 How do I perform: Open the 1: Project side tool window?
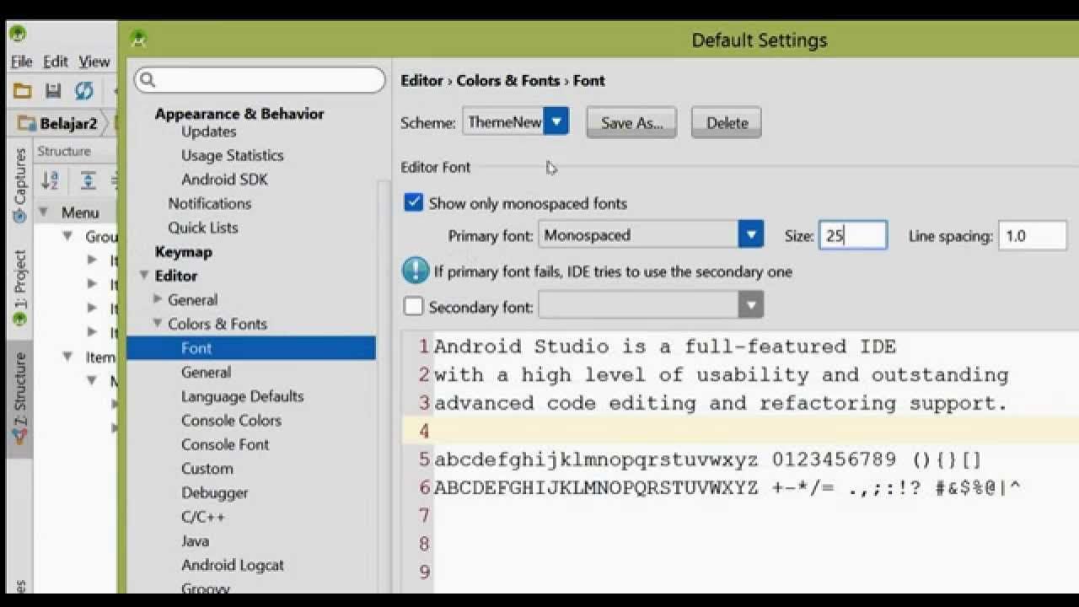click(x=19, y=287)
